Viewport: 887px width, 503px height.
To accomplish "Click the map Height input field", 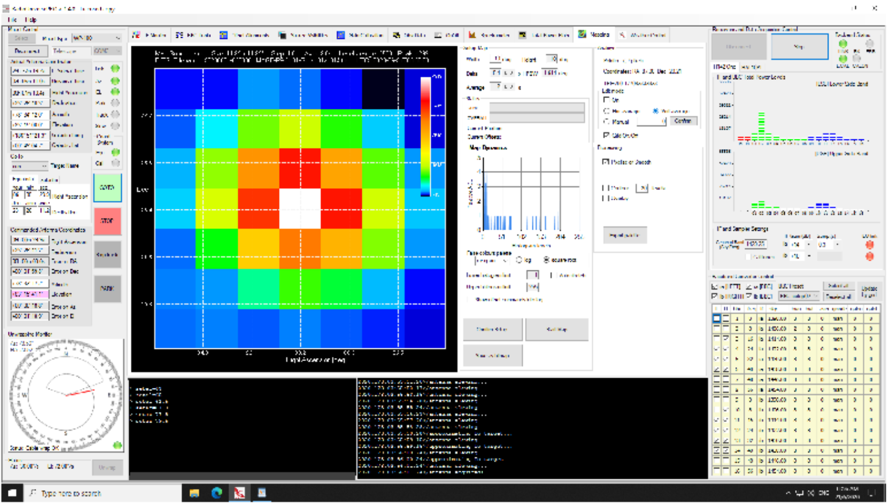I will click(x=550, y=59).
